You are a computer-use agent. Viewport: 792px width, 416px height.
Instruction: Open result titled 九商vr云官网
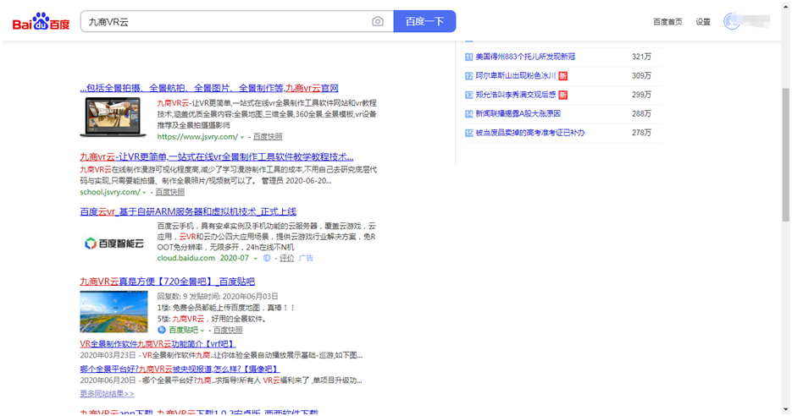pyautogui.click(x=209, y=88)
